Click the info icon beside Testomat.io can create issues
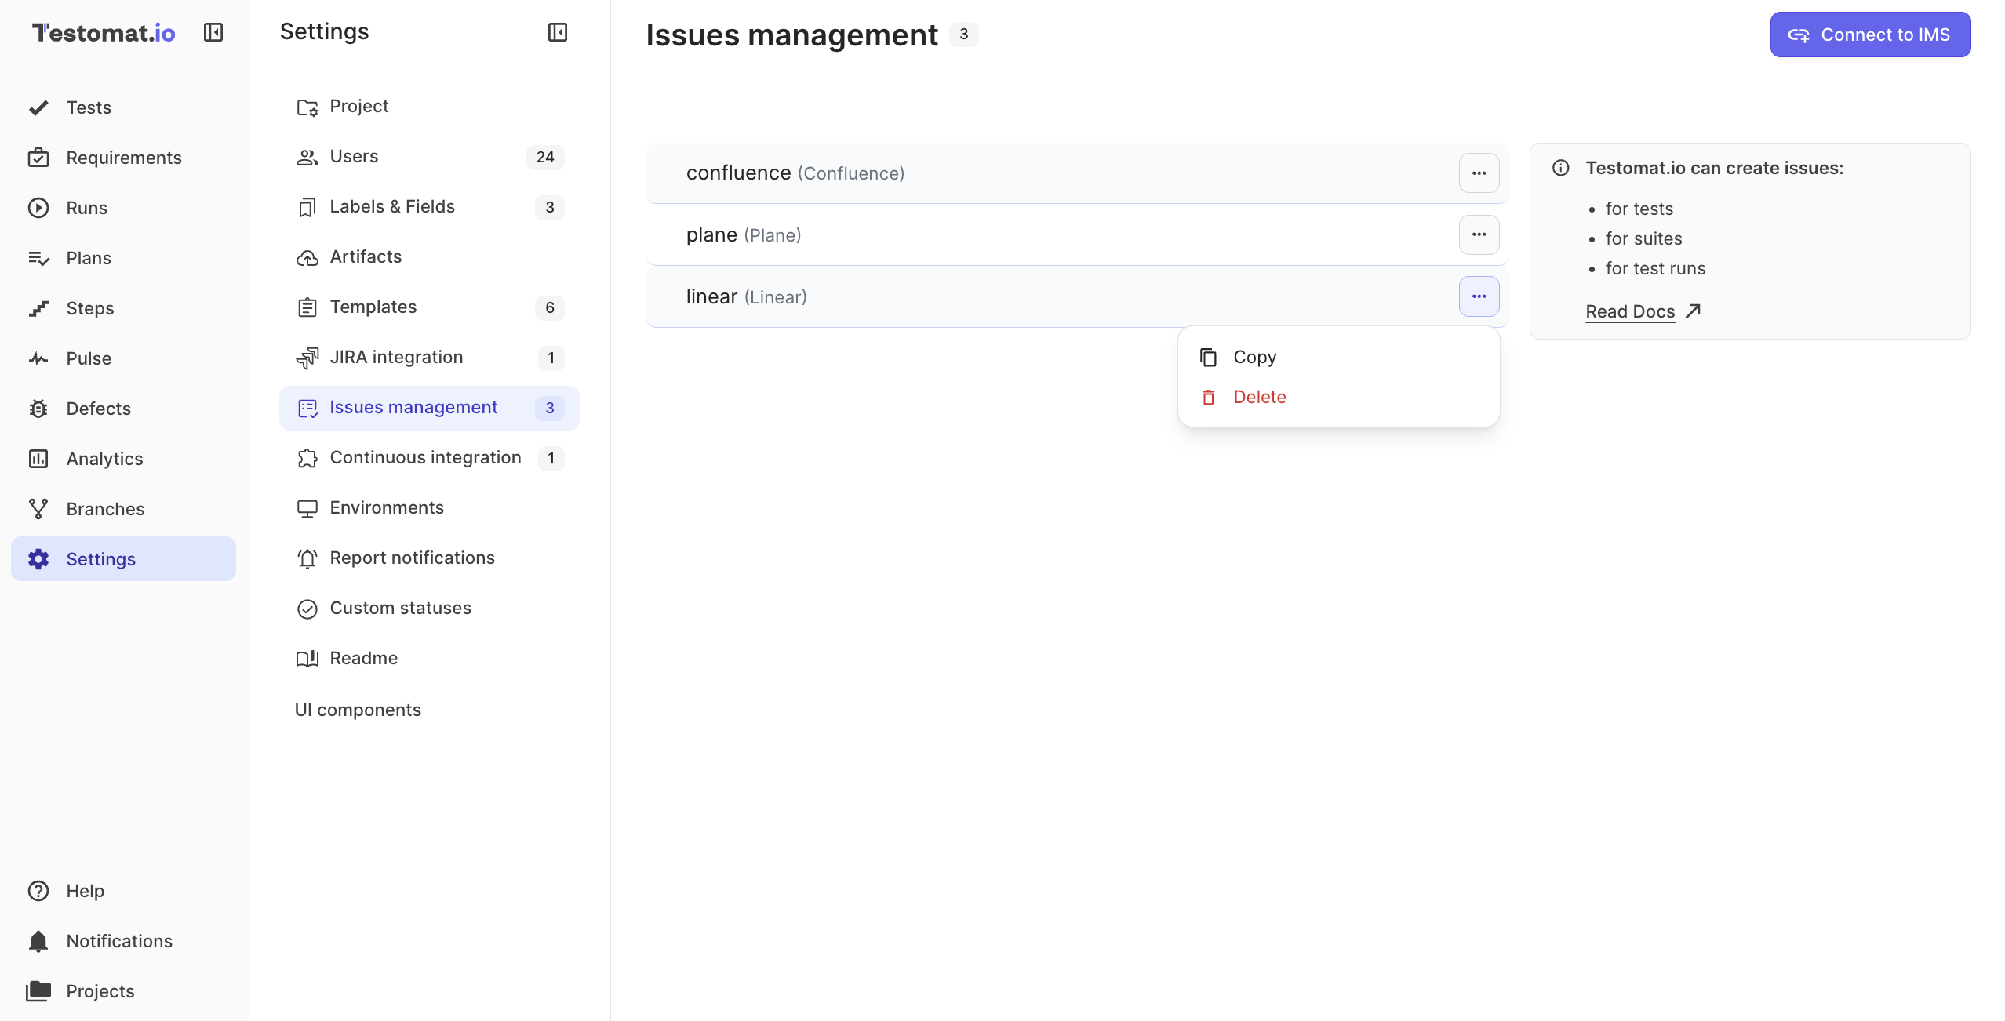This screenshot has height=1021, width=2005. 1561,168
